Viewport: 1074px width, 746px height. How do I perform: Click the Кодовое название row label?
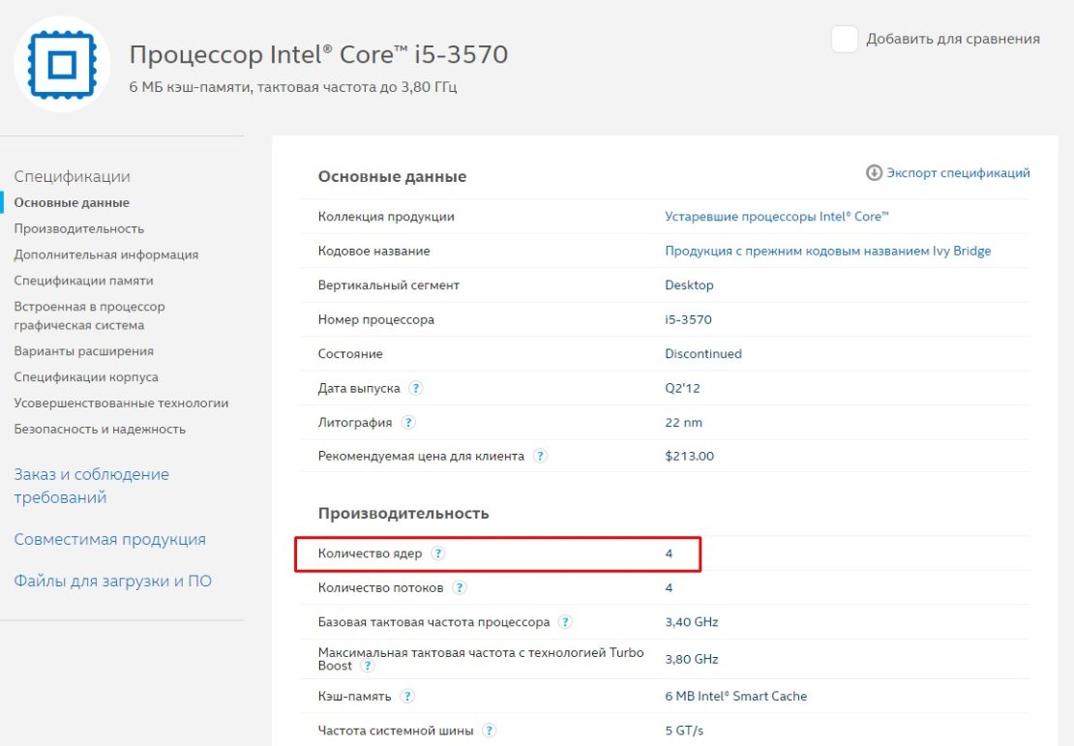(x=373, y=251)
